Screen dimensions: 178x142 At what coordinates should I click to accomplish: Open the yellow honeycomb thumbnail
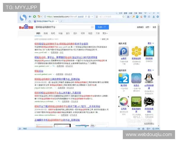(136, 51)
